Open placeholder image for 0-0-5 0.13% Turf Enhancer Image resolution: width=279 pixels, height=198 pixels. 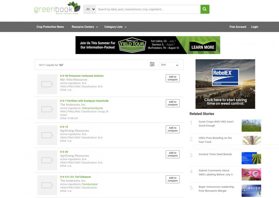click(47, 185)
